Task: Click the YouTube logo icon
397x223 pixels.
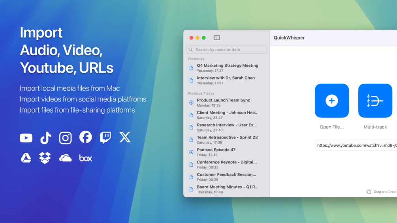Action: [26, 138]
